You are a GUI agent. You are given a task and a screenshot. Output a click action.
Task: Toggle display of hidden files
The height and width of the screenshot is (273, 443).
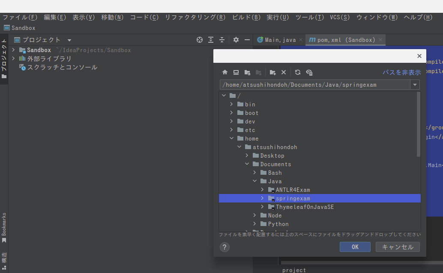309,72
